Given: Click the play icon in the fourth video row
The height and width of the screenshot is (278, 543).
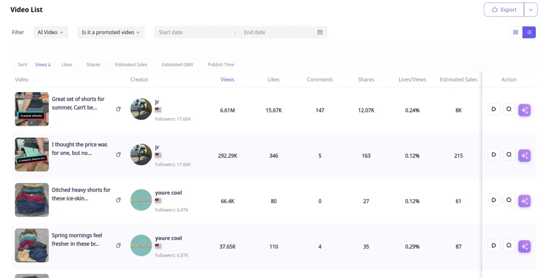Looking at the screenshot, I should pyautogui.click(x=494, y=245).
